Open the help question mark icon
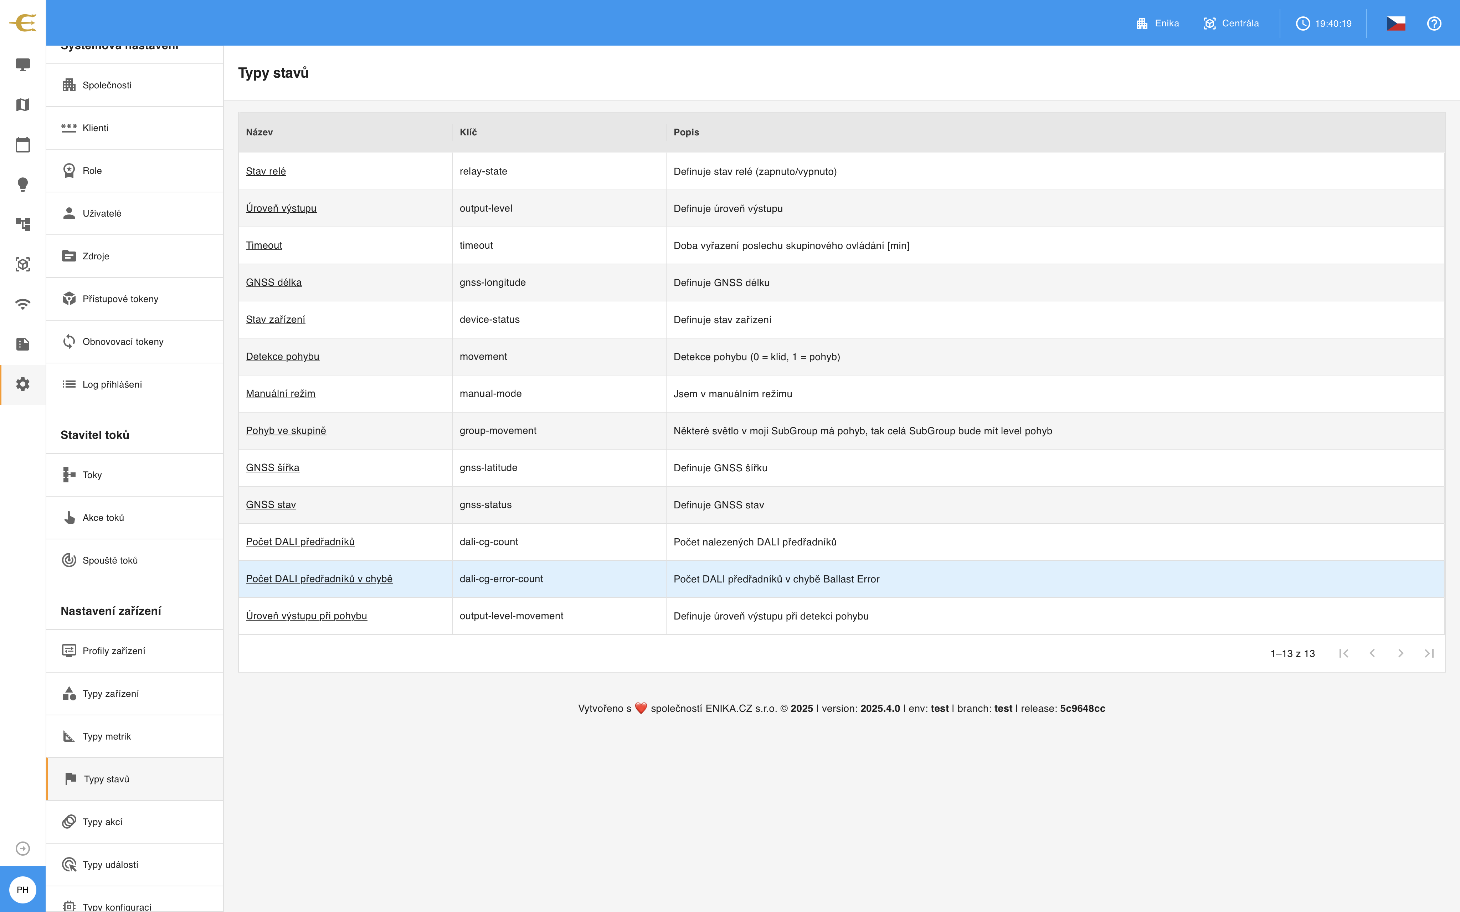The image size is (1460, 912). pyautogui.click(x=1434, y=24)
